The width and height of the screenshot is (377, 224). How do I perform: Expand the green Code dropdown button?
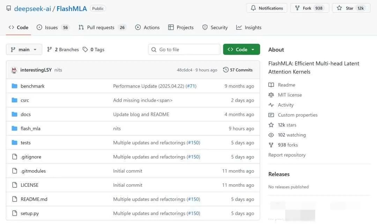coord(242,49)
